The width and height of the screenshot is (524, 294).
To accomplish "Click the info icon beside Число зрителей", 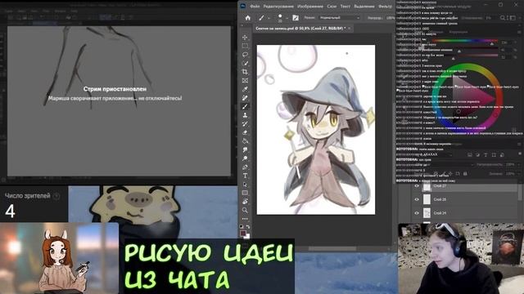I will [x=56, y=196].
